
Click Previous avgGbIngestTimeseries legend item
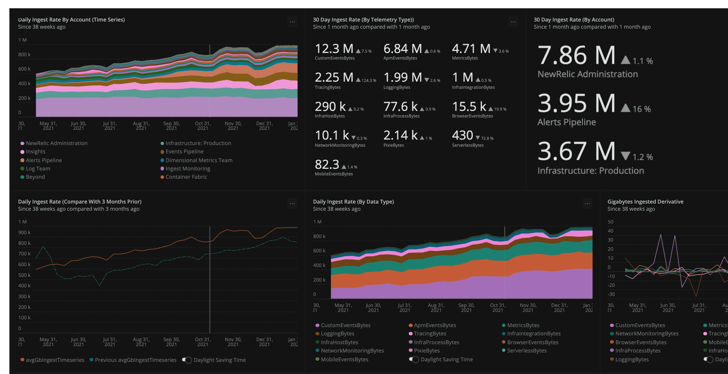[x=135, y=360]
